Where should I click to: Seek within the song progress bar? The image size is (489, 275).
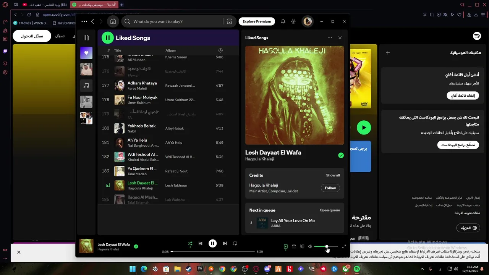[x=213, y=252]
